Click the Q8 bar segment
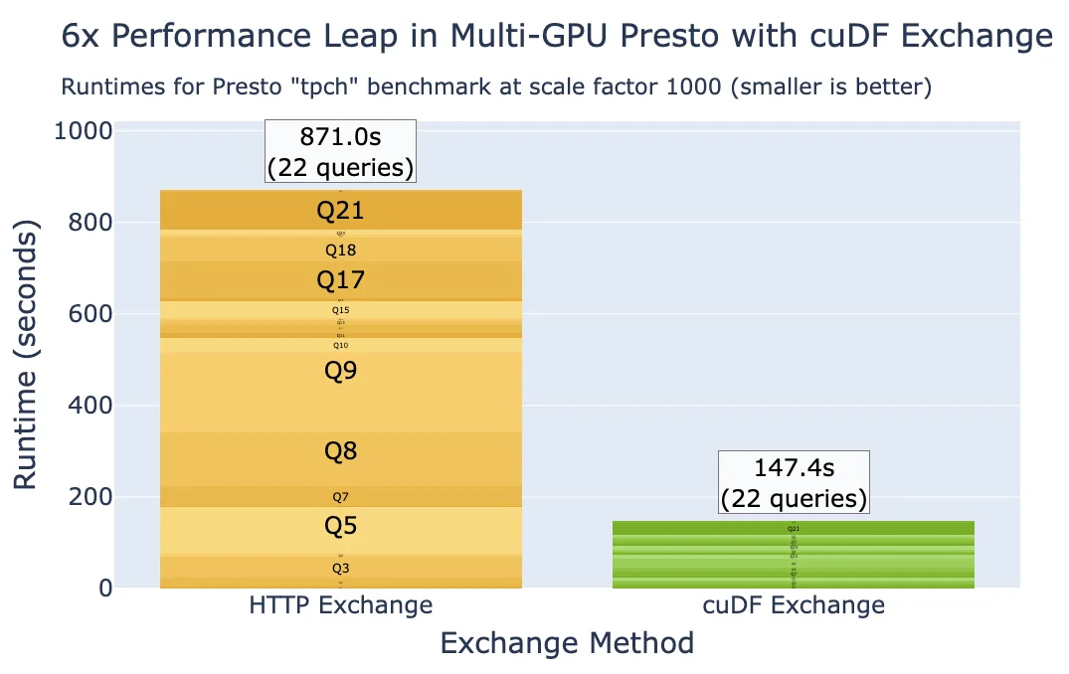The height and width of the screenshot is (674, 1069). coord(340,451)
